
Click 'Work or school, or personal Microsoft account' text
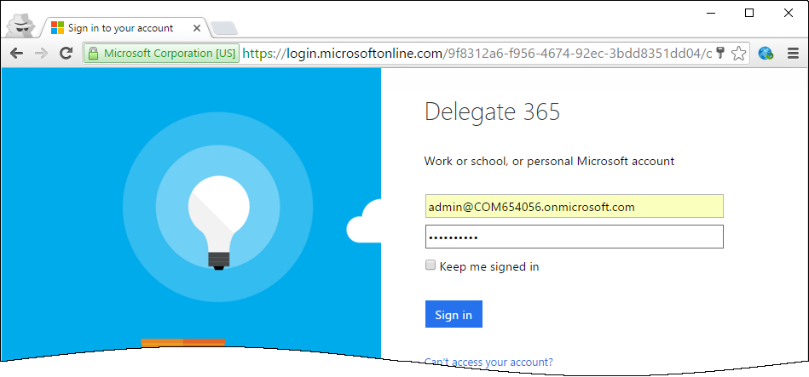549,161
